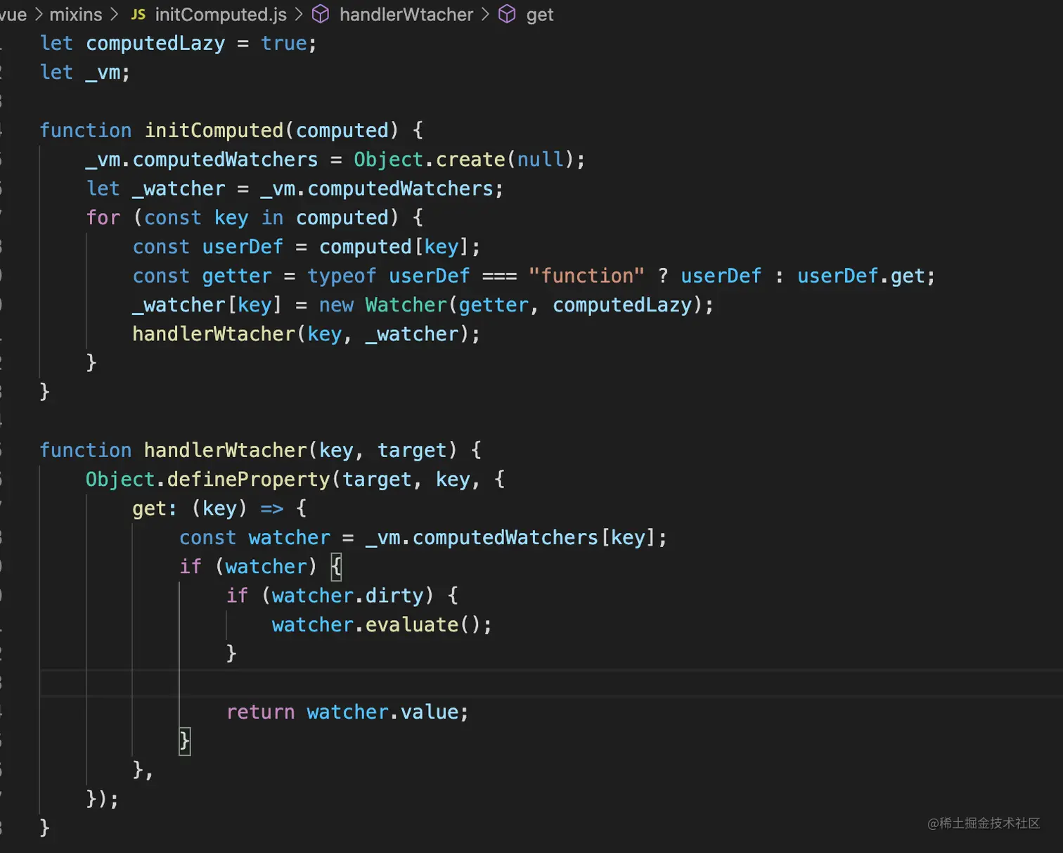Screen dimensions: 1063x853
Task: Open the initComputed.js breadcrumb item
Action: pyautogui.click(x=221, y=14)
